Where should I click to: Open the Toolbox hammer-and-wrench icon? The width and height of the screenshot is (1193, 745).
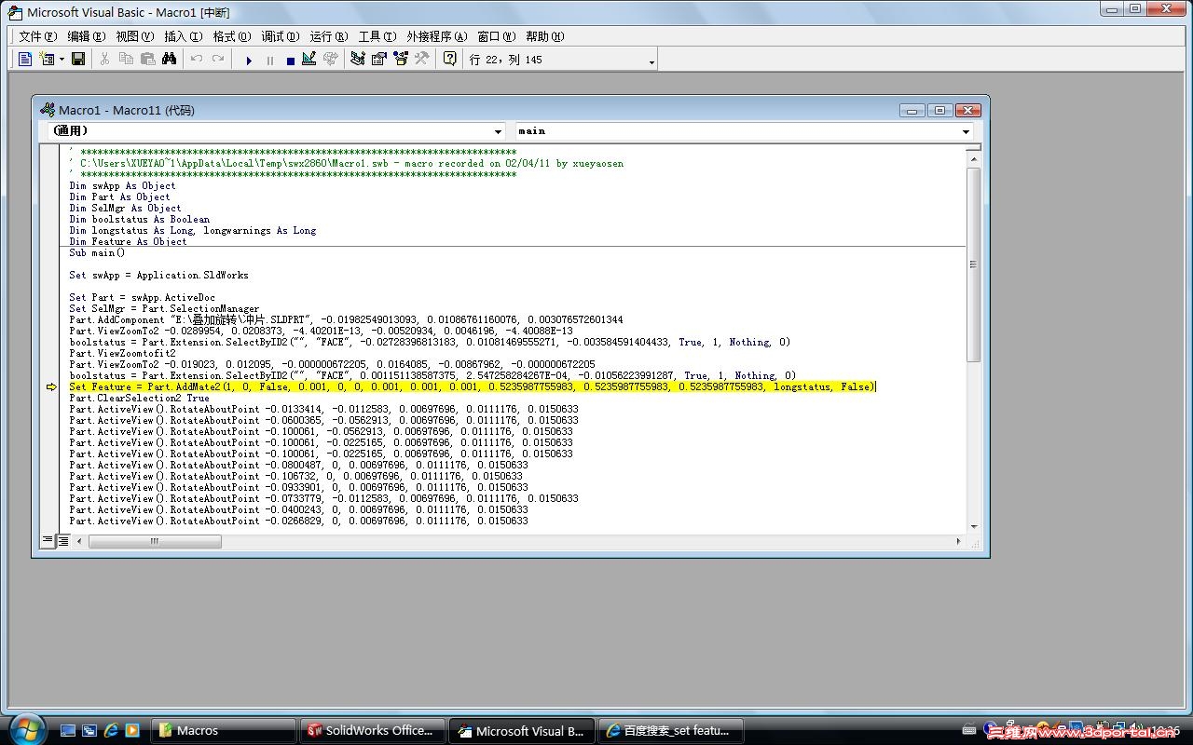pos(422,59)
